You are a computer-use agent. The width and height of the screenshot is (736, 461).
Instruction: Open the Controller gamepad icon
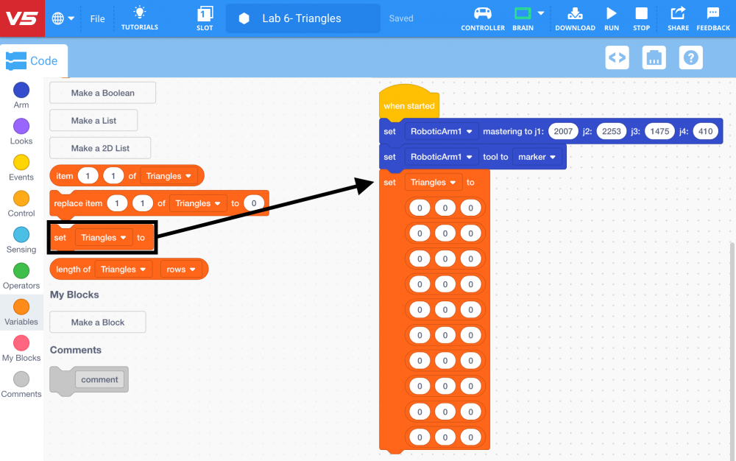(x=483, y=13)
